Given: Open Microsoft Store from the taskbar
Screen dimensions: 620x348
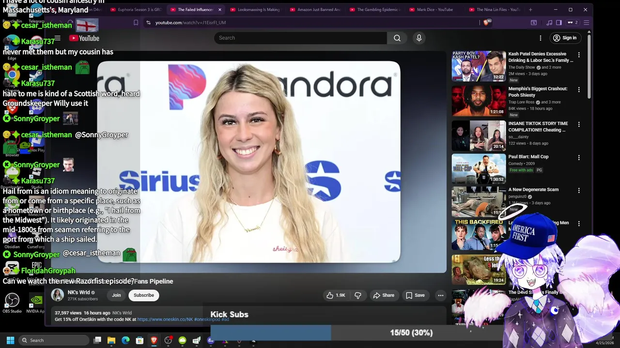Looking at the screenshot, I should coord(139,340).
